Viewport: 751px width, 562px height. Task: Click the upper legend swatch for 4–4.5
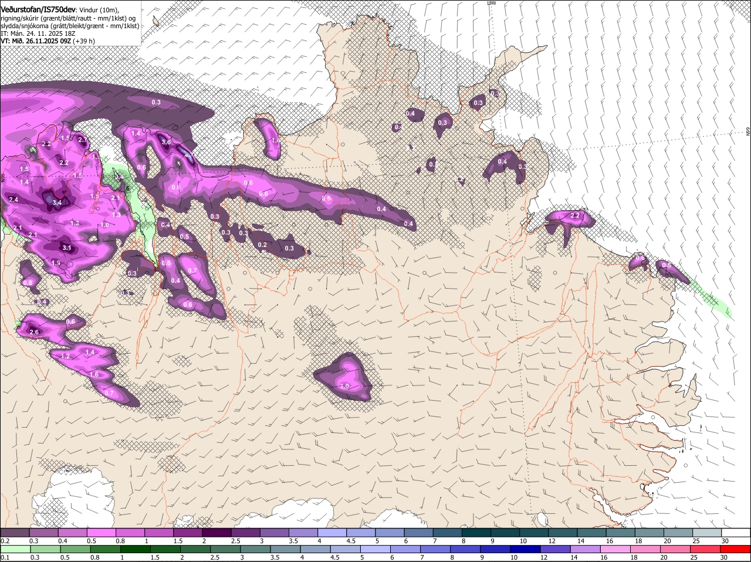click(332, 532)
